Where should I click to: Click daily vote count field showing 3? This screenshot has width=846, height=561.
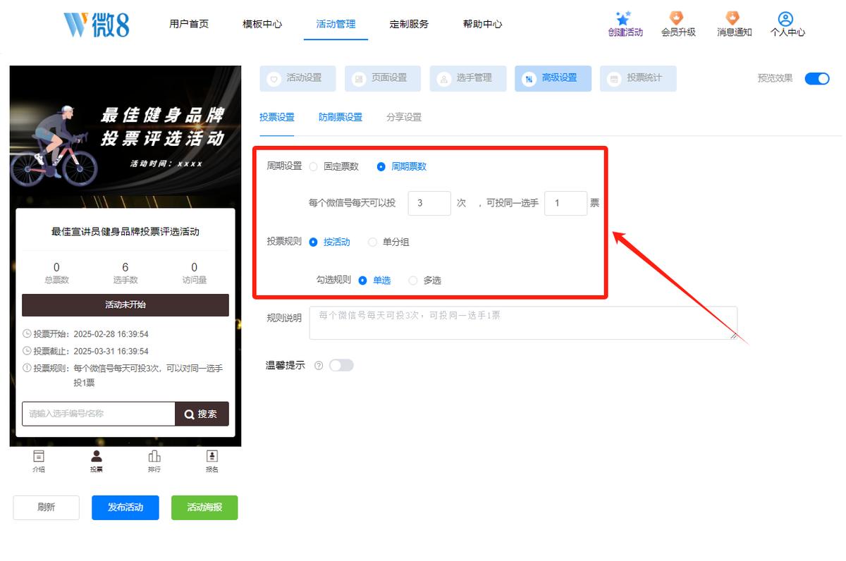[429, 203]
